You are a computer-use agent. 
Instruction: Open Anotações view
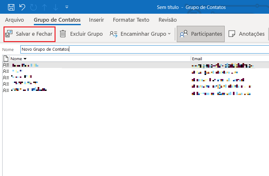point(247,34)
